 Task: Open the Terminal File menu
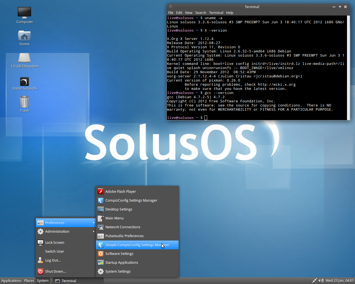tap(171, 12)
